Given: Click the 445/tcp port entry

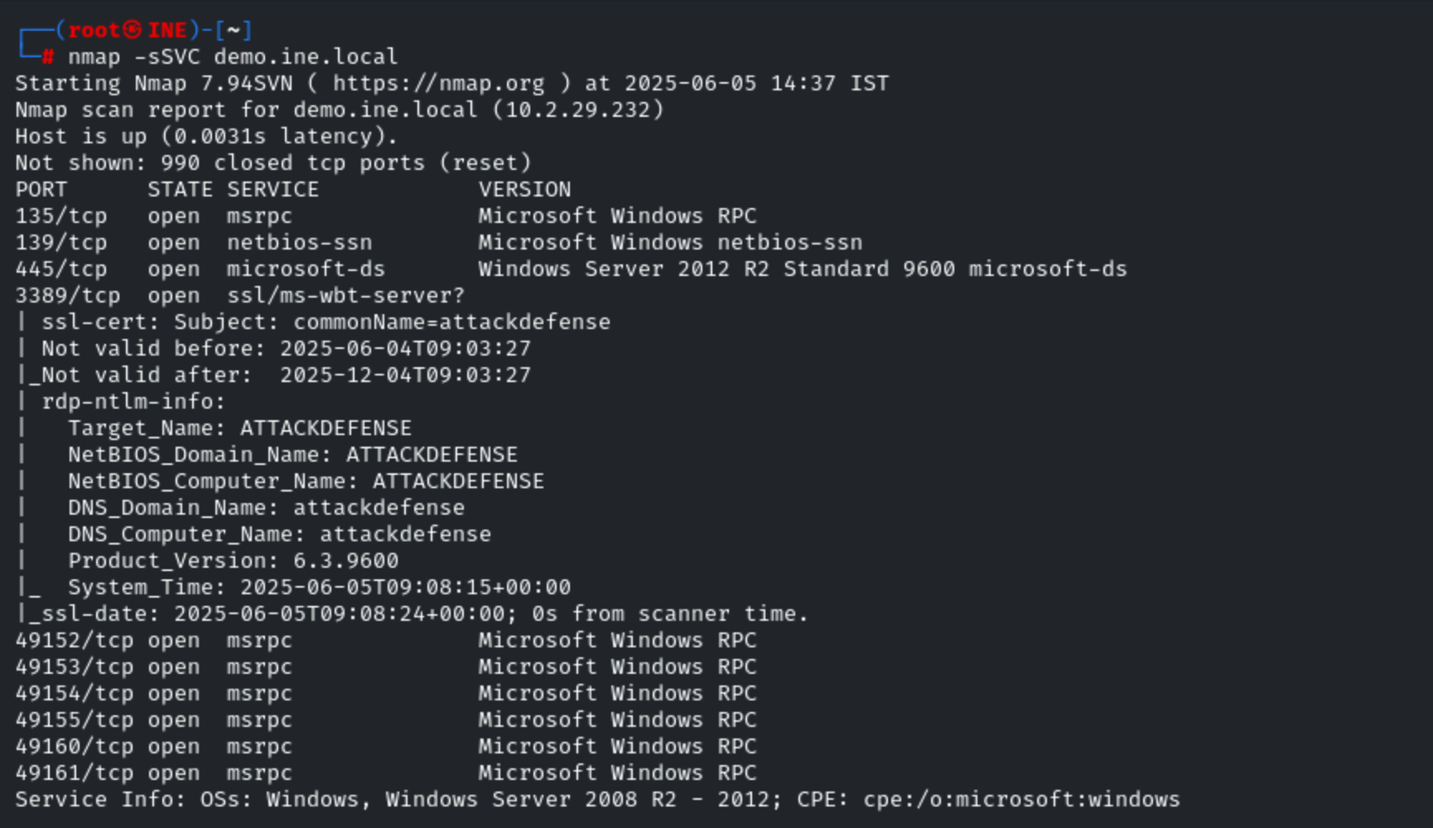Looking at the screenshot, I should [61, 269].
